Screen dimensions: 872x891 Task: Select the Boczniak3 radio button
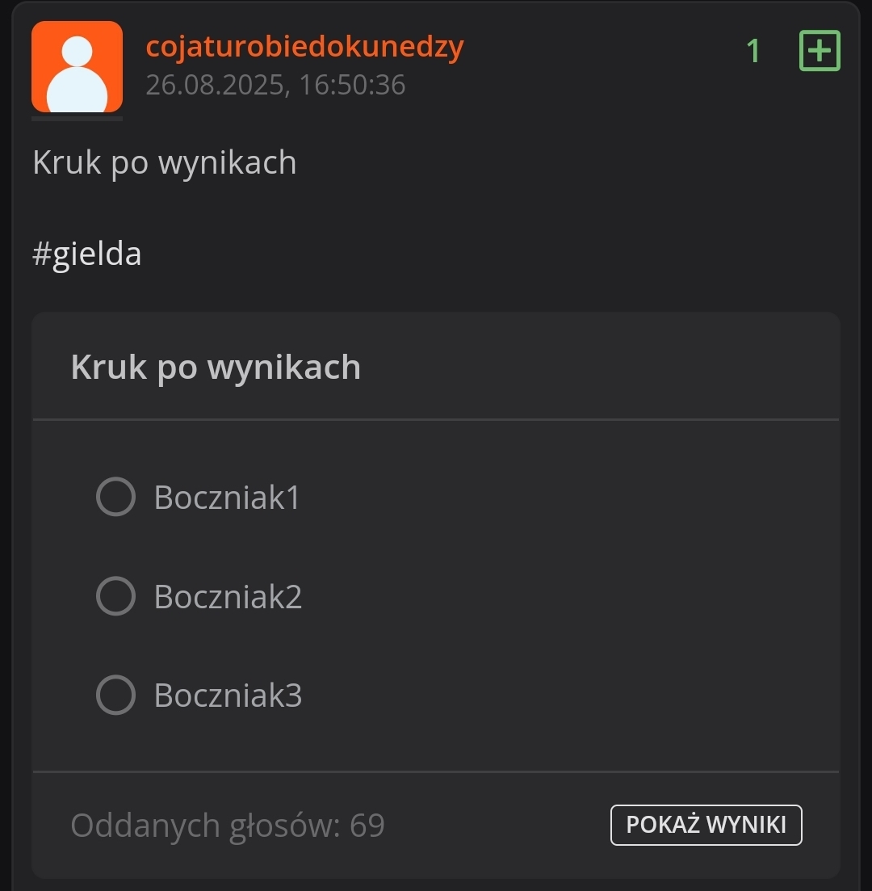point(115,695)
